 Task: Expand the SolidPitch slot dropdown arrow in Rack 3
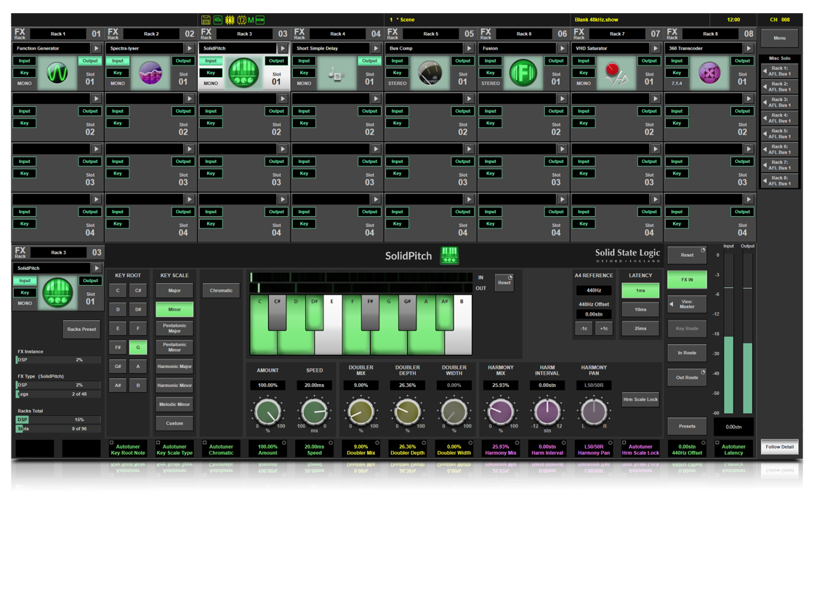pos(283,48)
